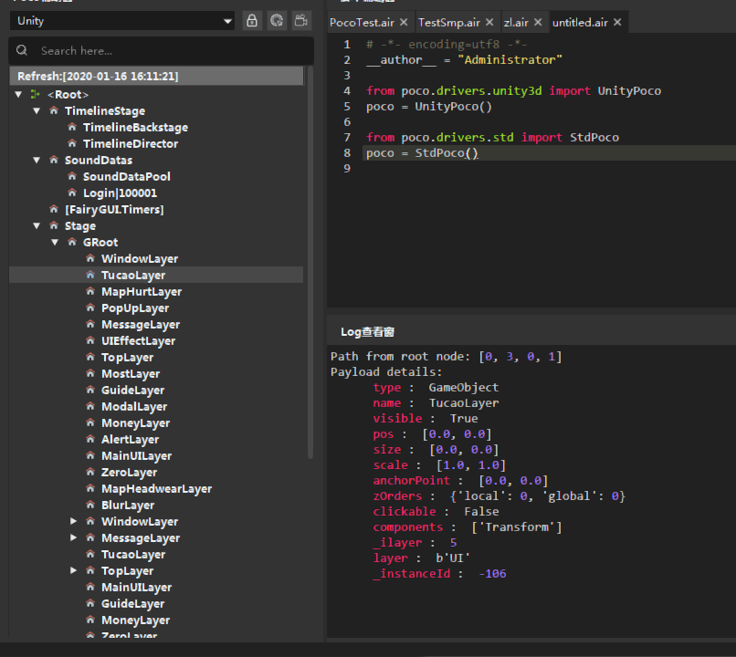Expand the WindowLayer node with arrow

73,521
